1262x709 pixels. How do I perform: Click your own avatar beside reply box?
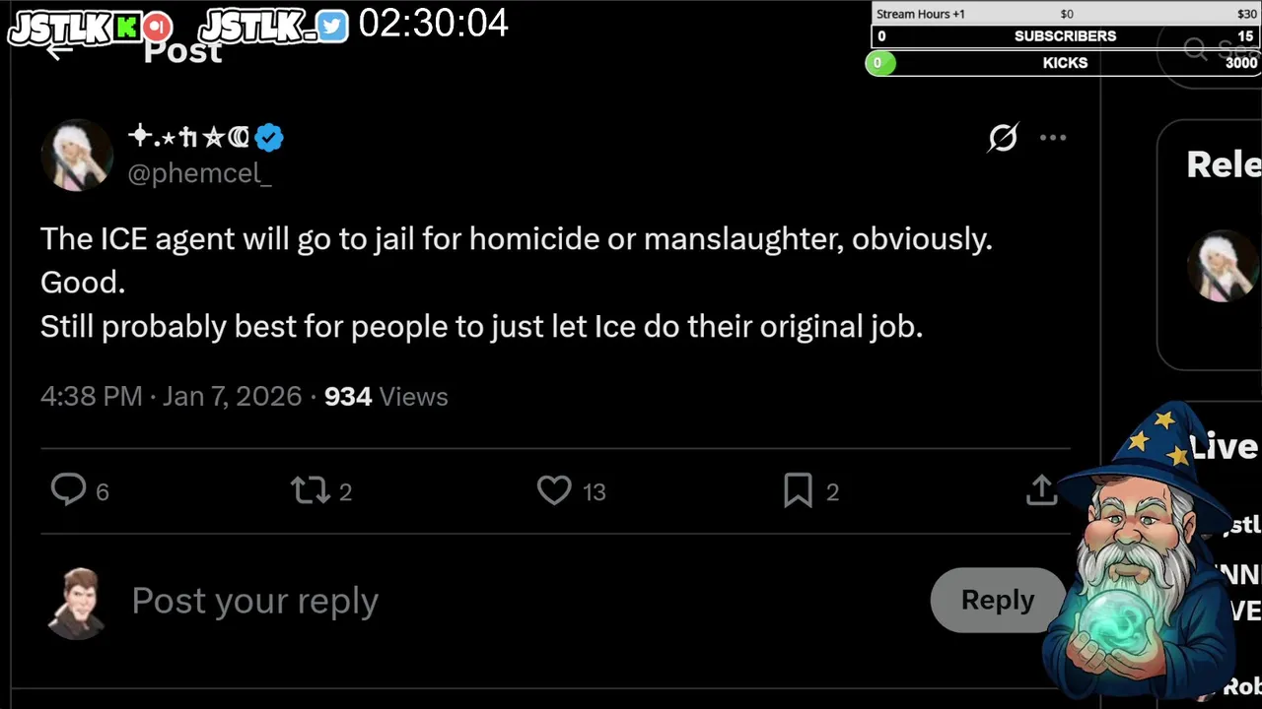[77, 602]
